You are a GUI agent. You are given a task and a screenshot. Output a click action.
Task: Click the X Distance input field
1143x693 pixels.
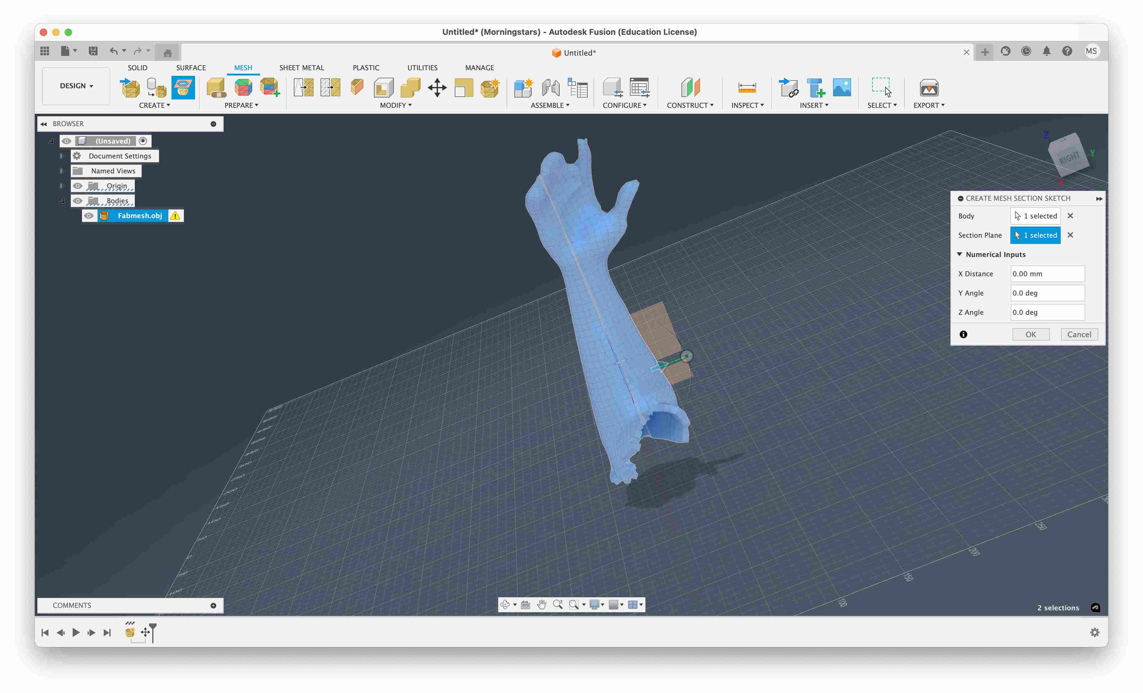tap(1047, 274)
